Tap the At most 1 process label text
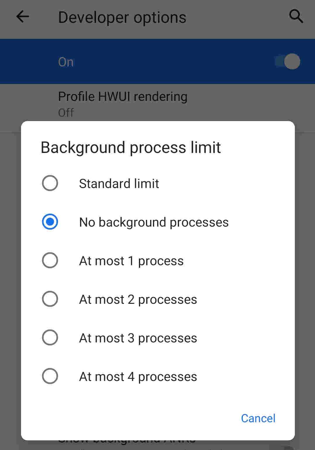The image size is (315, 450). (x=131, y=261)
